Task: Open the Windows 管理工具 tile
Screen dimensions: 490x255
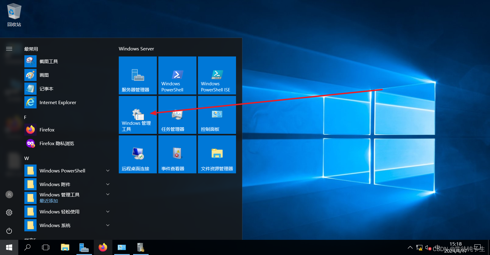Action: [138, 115]
